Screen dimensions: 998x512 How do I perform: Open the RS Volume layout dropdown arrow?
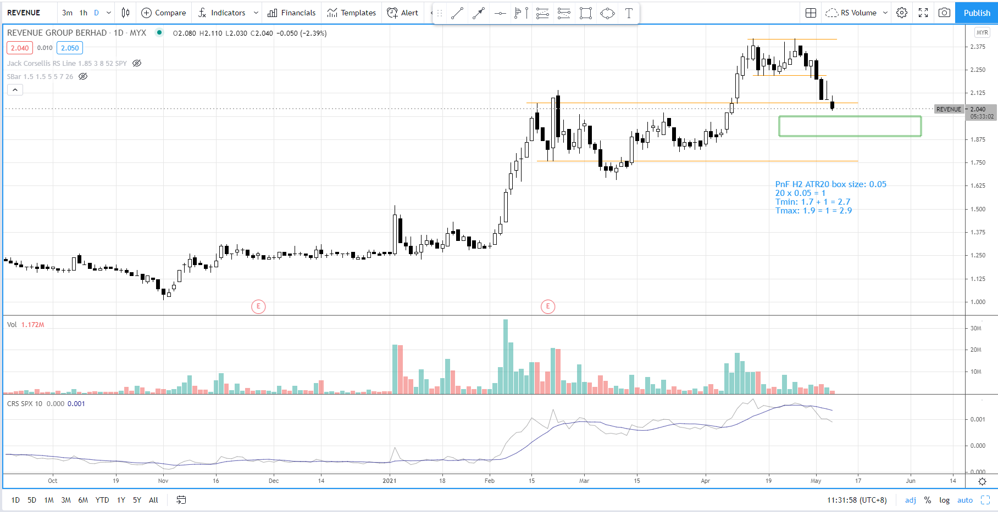(885, 13)
